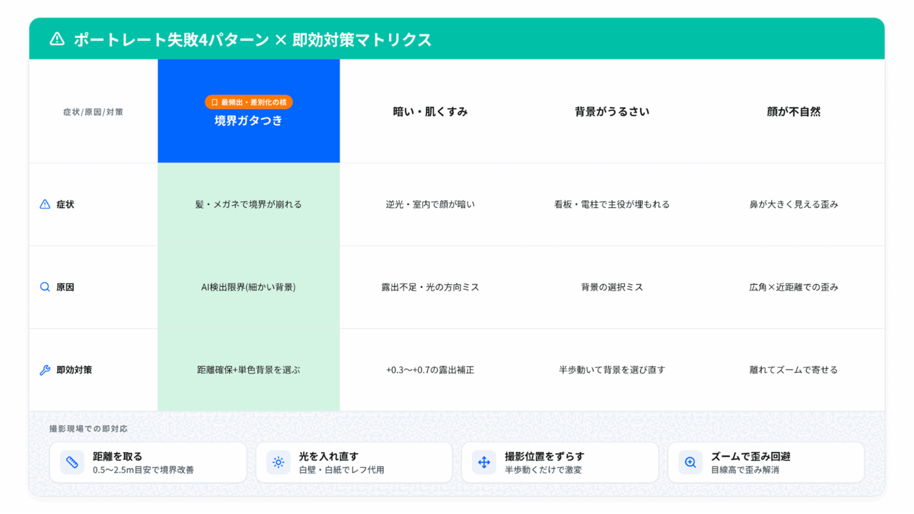Click the wrench icon beside 即効対策
Screen dimensions: 914x514
pos(45,370)
